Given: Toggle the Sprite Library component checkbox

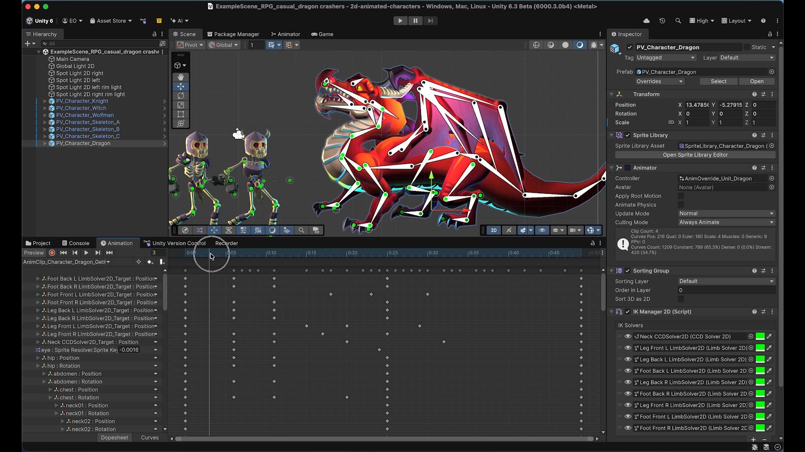Looking at the screenshot, I should pyautogui.click(x=628, y=135).
